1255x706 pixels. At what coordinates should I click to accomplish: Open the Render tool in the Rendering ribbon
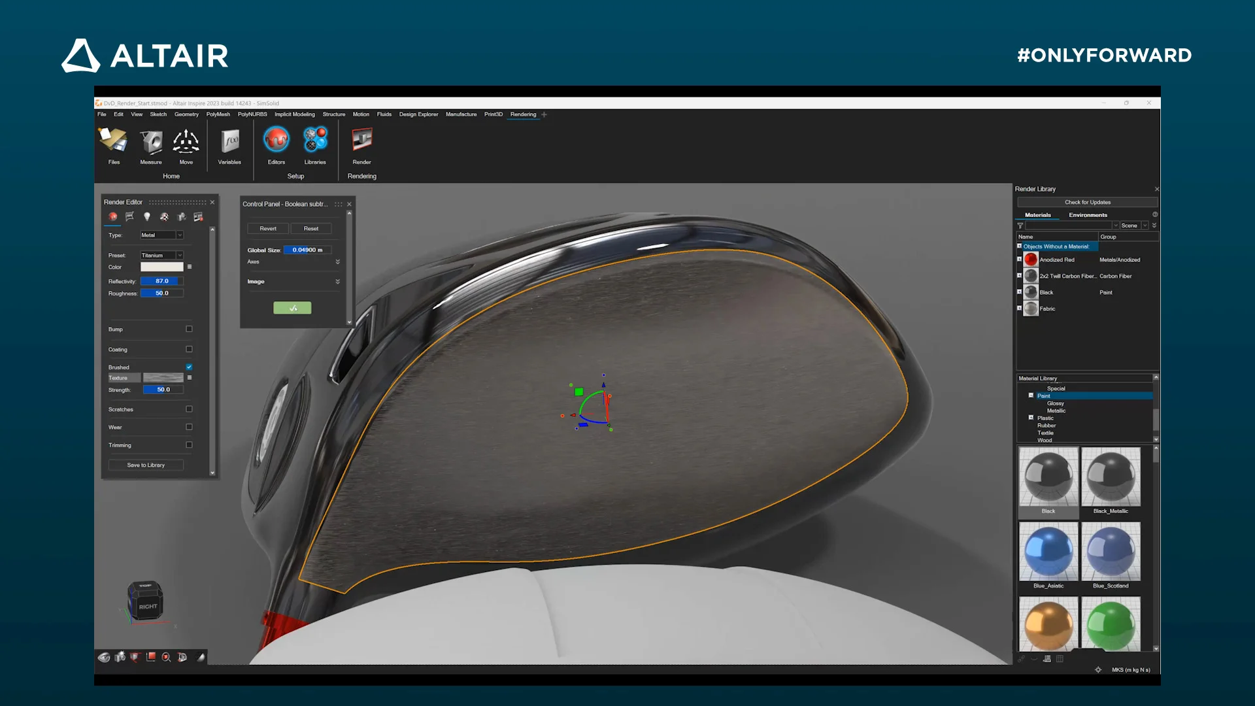point(361,144)
